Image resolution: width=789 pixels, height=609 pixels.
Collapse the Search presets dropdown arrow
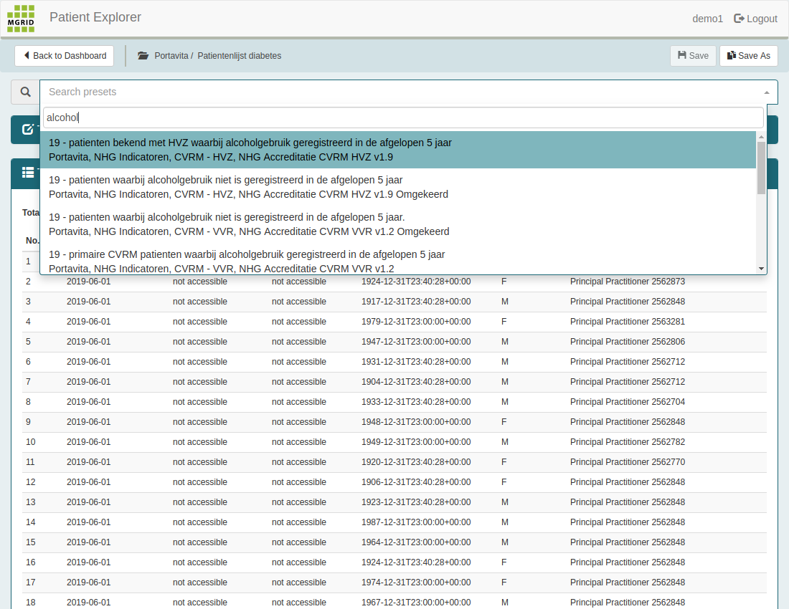coord(766,92)
